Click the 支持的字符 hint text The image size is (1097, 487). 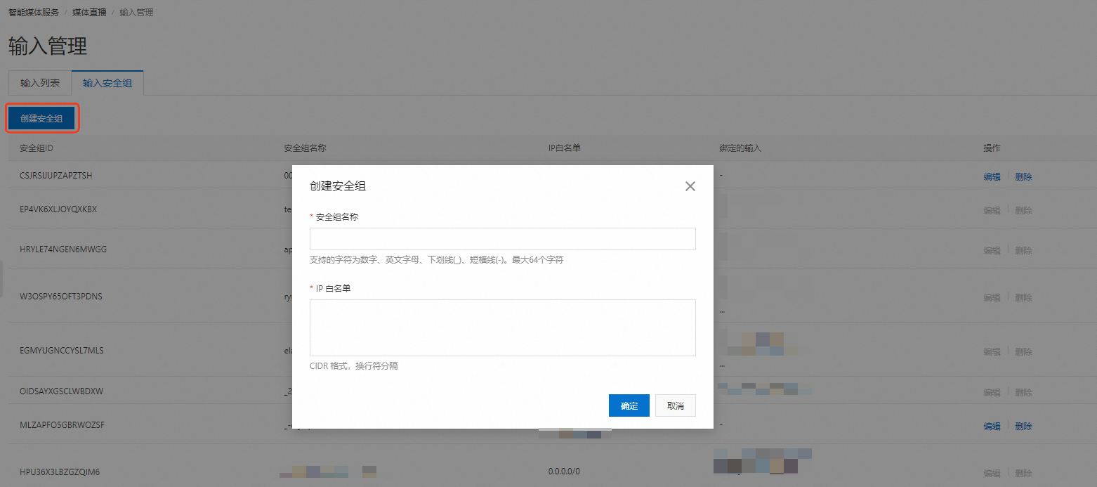click(x=437, y=260)
